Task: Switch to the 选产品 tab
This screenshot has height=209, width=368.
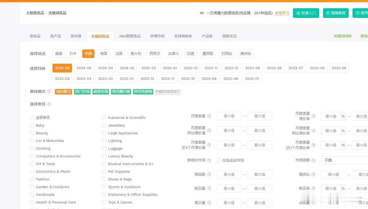Action: 55,36
